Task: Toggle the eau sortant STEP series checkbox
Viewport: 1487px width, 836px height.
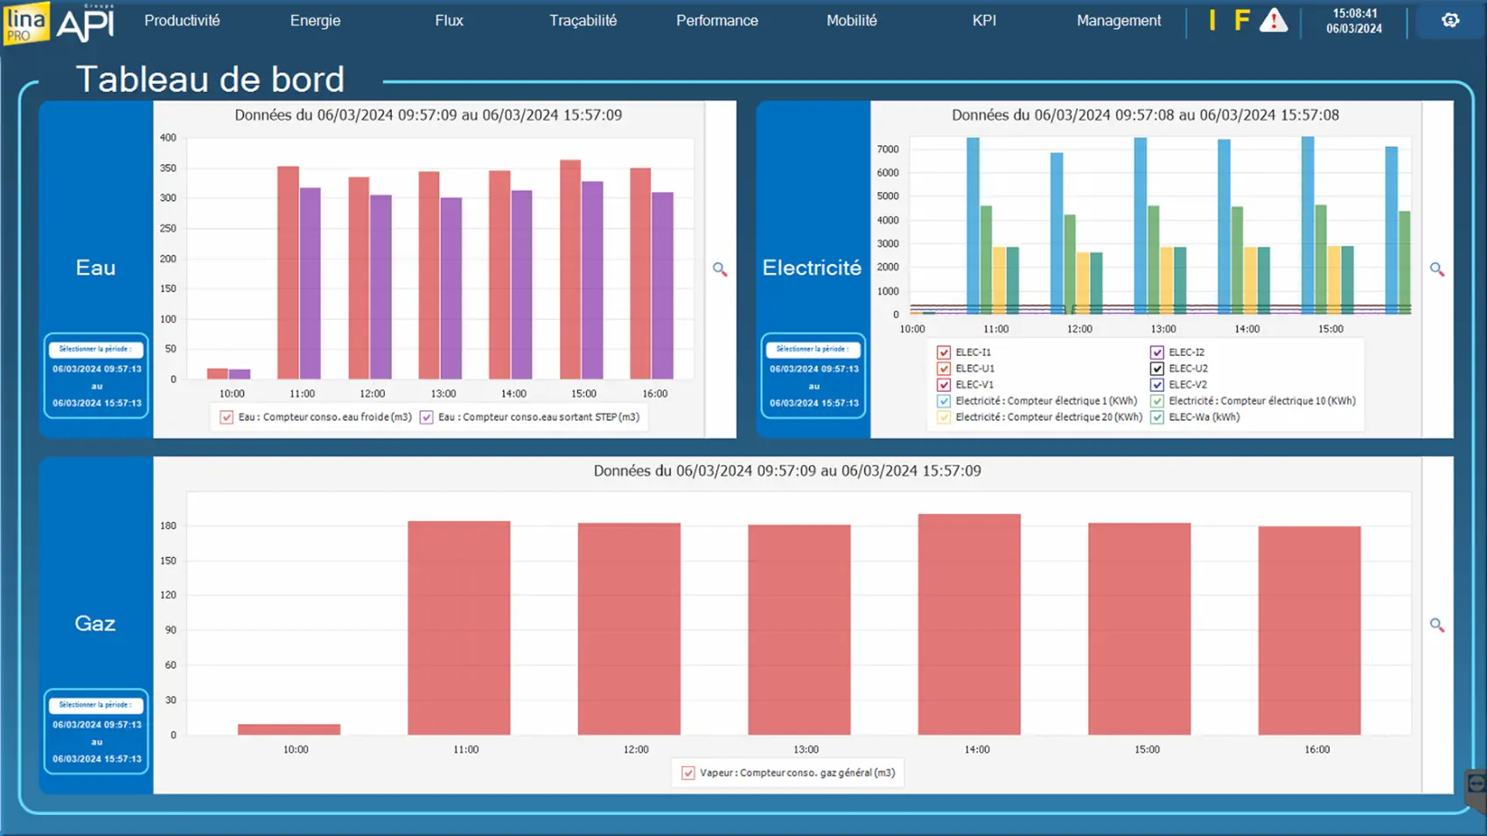Action: click(x=426, y=417)
